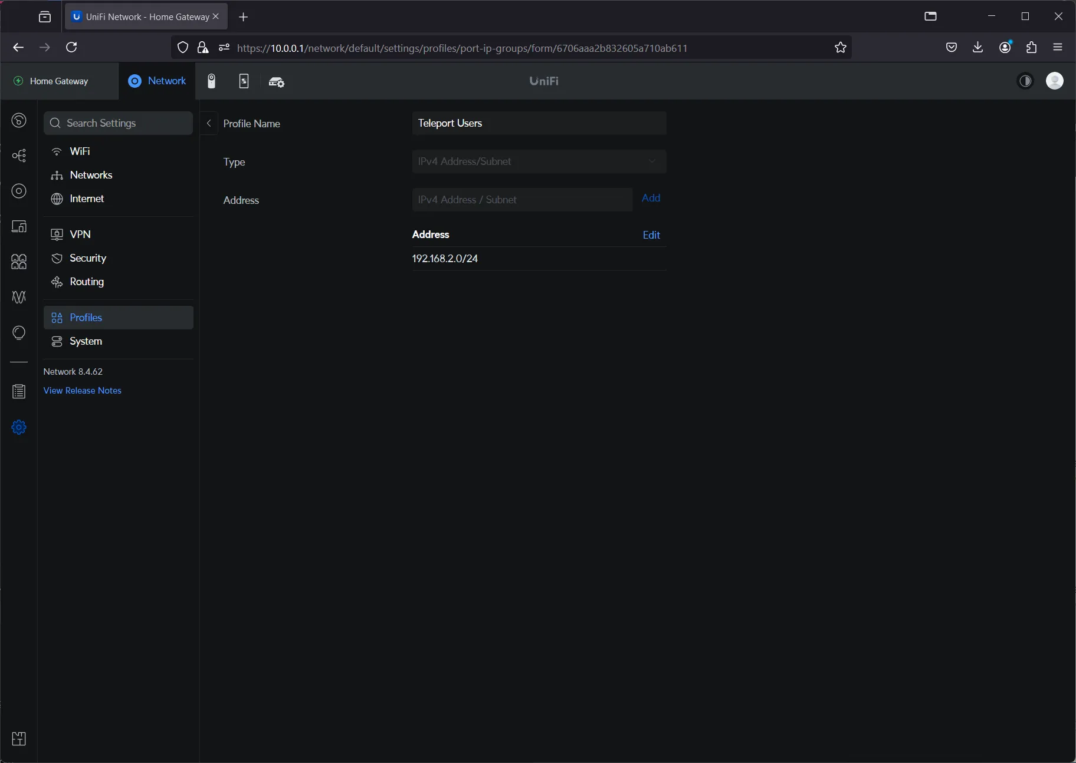This screenshot has height=763, width=1076.
Task: Open the Firefox hamburger application menu
Action: click(1058, 48)
